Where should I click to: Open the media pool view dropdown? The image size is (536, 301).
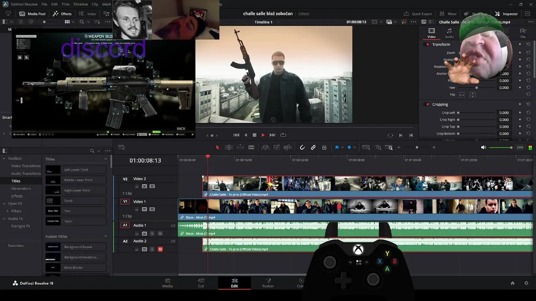(74, 22)
